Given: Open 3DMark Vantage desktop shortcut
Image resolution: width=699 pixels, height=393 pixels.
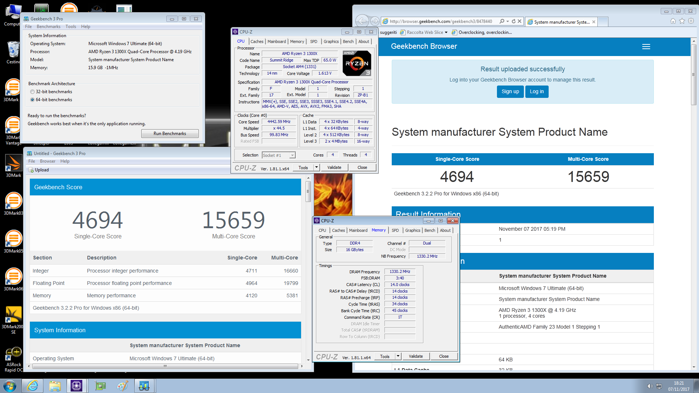Looking at the screenshot, I should pos(13,131).
